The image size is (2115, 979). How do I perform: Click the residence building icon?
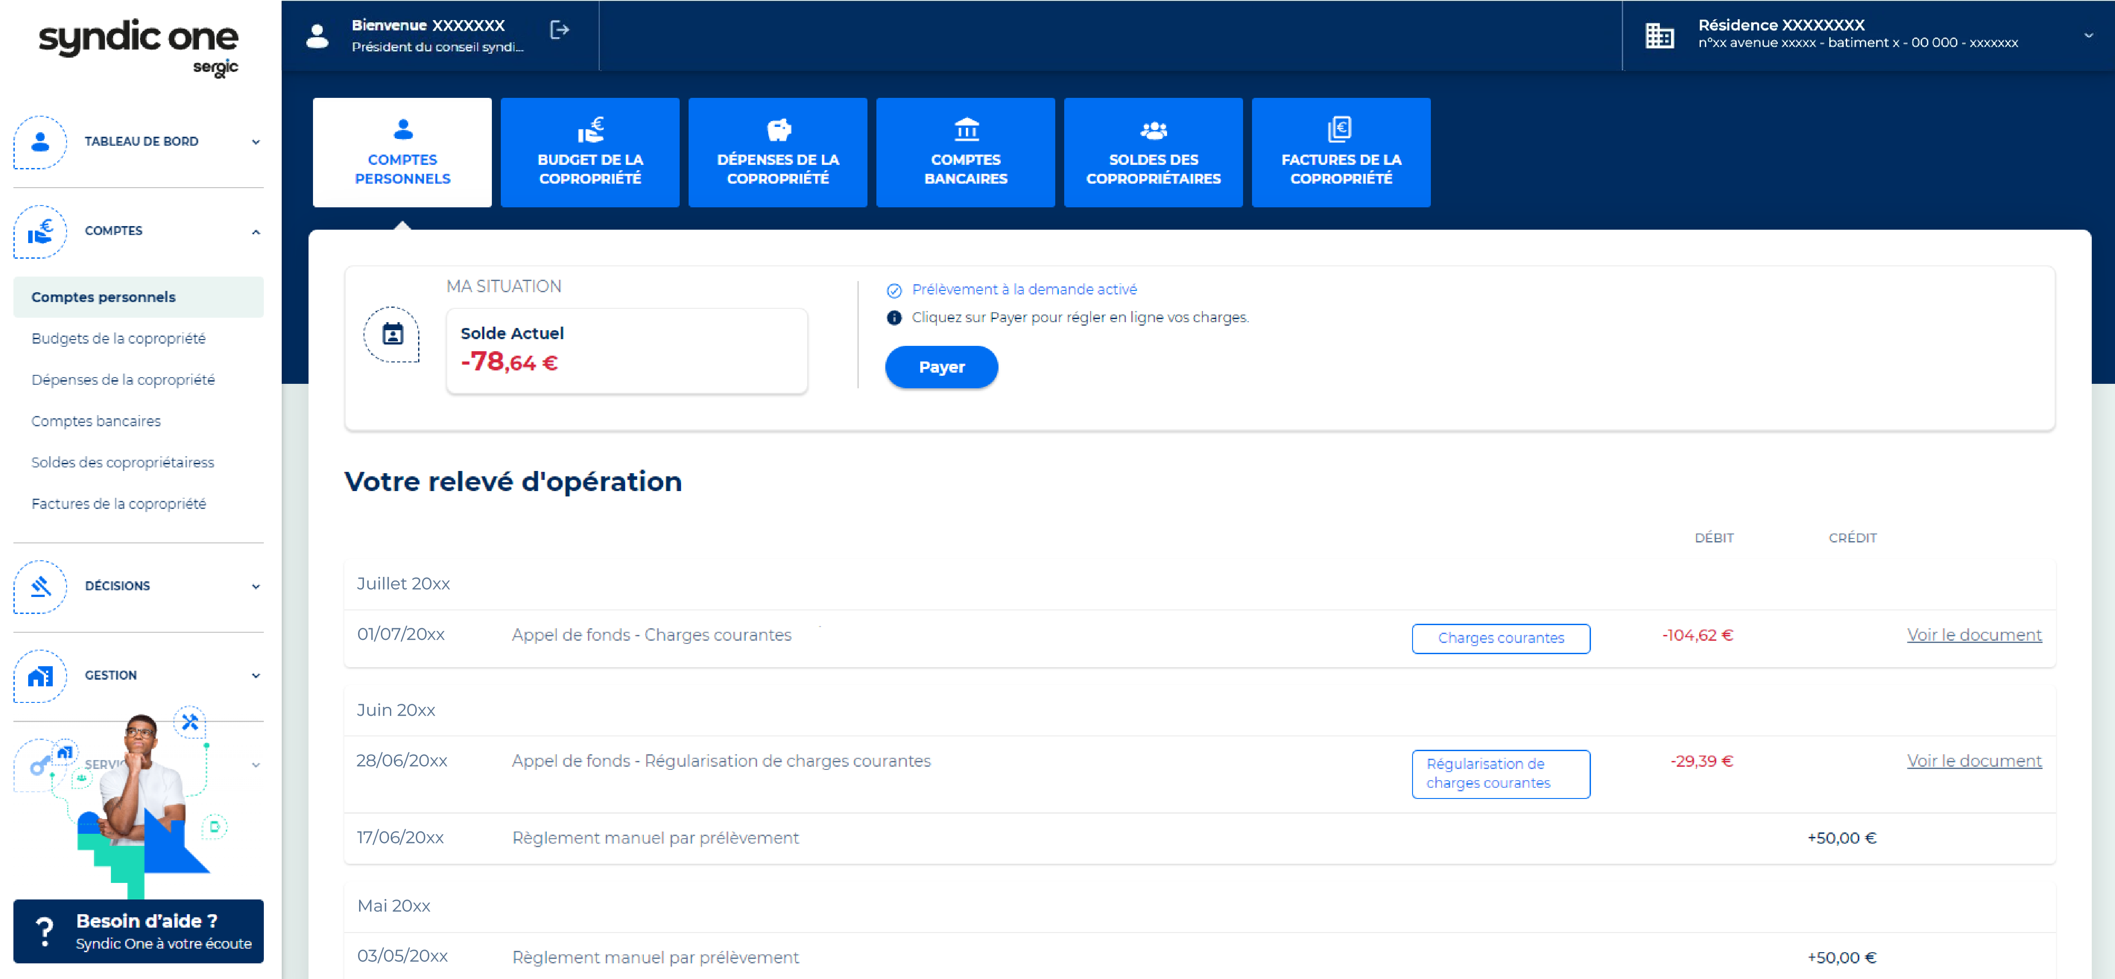(x=1659, y=35)
